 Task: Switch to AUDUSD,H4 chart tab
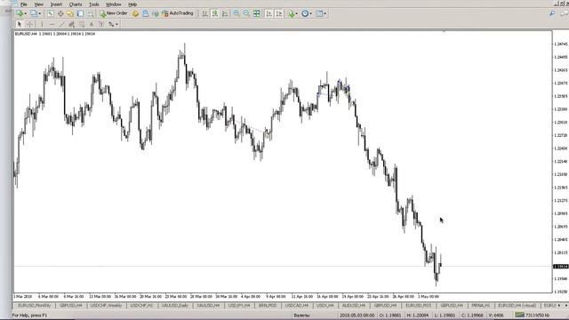[354, 306]
